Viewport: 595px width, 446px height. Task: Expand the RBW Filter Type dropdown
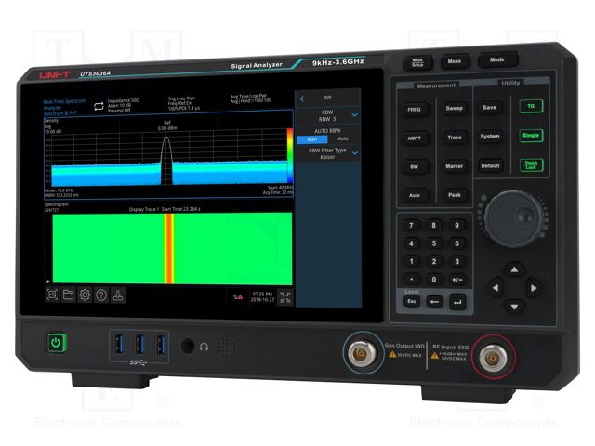(354, 152)
